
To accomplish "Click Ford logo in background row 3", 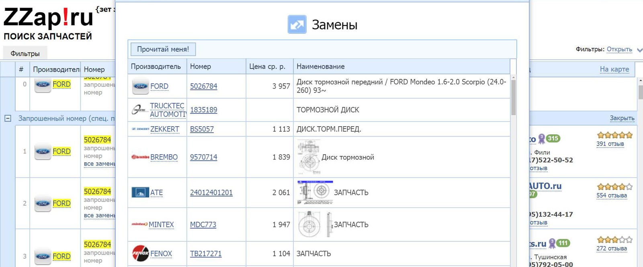I will pos(43,256).
